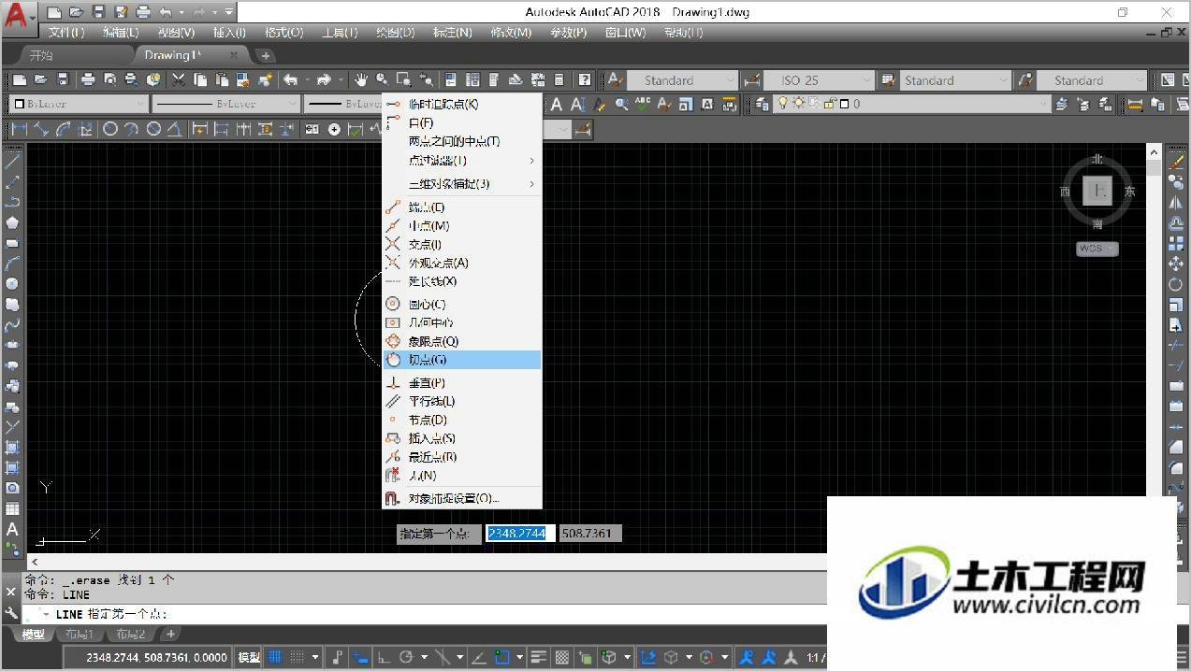The height and width of the screenshot is (671, 1191).
Task: Select the multiline text A tool
Action: coord(12,529)
